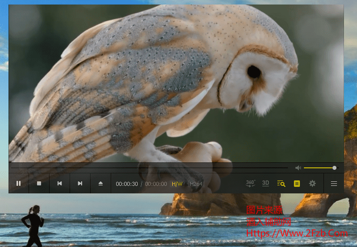
Task: Click the elapsed time 00:00:30
Action: pos(127,184)
